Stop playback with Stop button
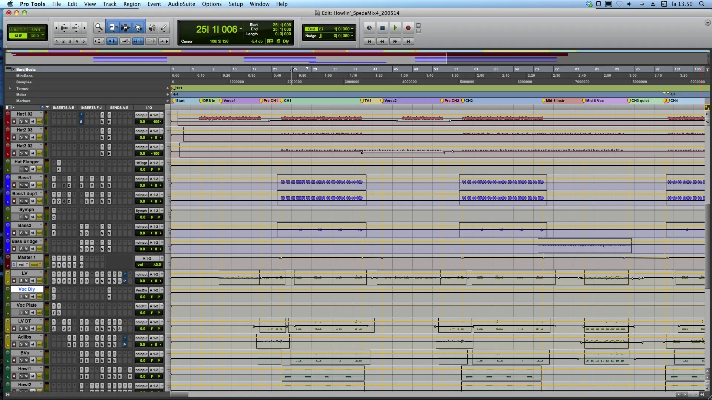Viewport: 712px width, 400px height. (382, 28)
